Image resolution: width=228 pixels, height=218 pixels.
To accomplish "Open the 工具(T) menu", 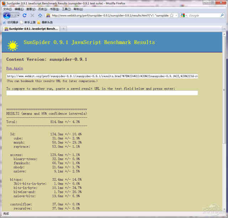I will pos(66,9).
